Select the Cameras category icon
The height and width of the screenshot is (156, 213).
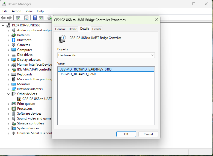coord(14,45)
